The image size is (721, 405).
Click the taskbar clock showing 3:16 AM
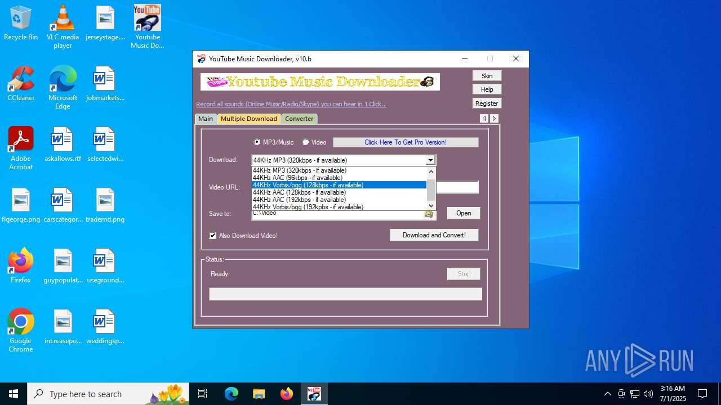click(673, 394)
